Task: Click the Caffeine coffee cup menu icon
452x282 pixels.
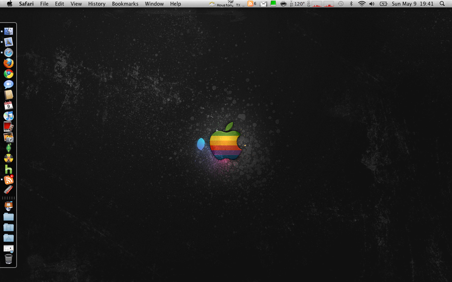Action: click(x=284, y=4)
